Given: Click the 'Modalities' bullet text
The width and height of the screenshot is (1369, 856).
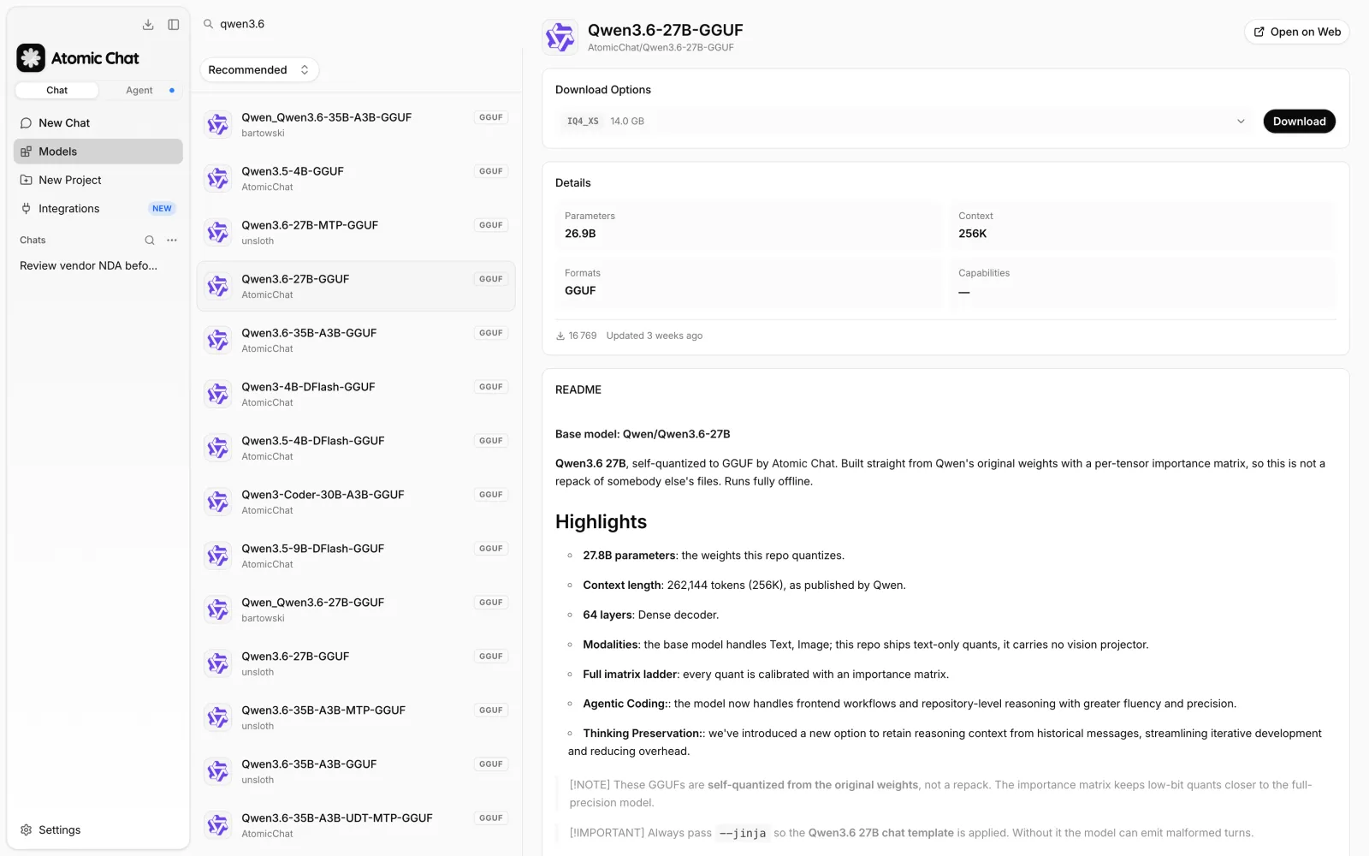Looking at the screenshot, I should (866, 645).
